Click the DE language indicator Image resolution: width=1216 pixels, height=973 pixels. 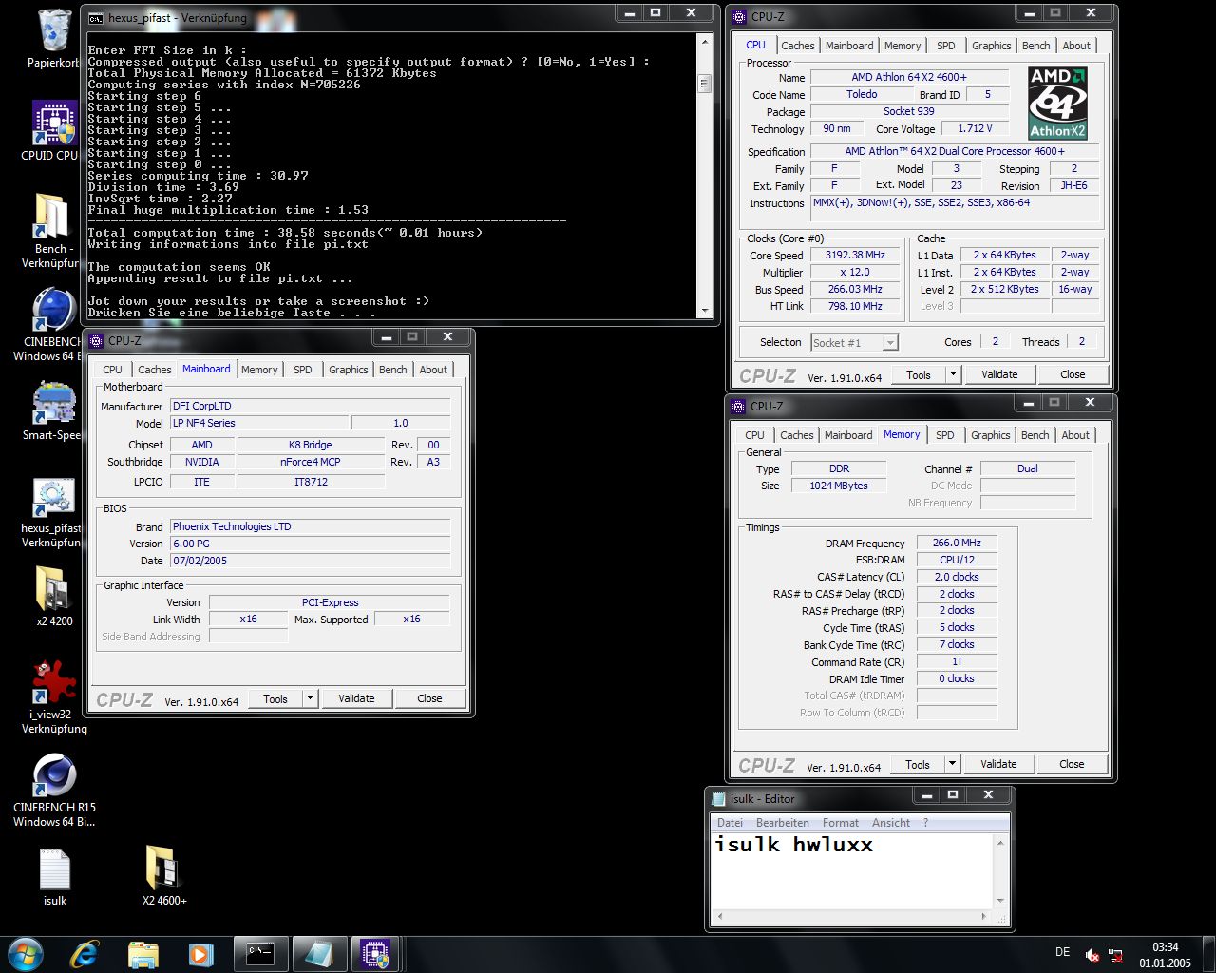[1062, 952]
